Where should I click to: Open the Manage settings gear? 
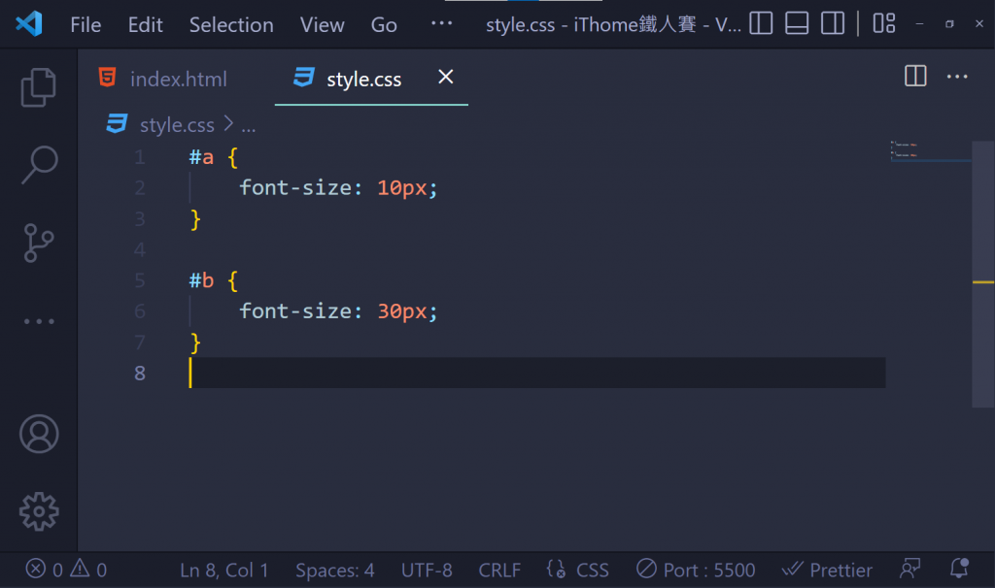coord(39,510)
